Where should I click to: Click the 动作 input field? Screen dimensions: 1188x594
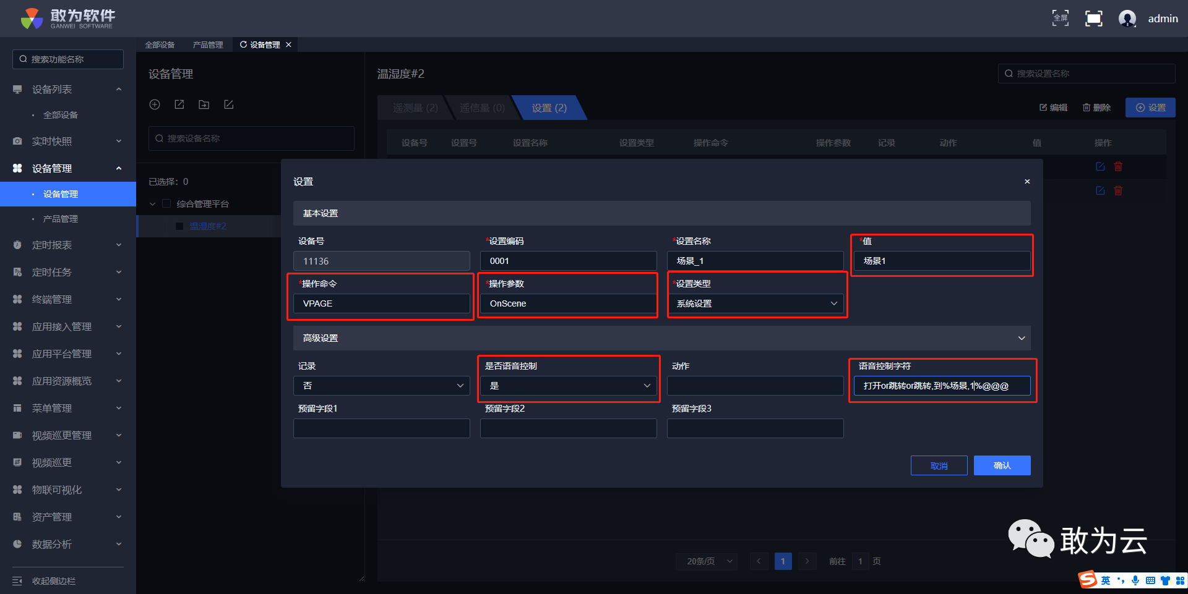pos(755,386)
